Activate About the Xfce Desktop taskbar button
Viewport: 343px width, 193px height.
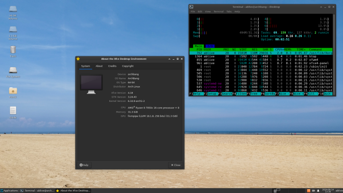pyautogui.click(x=73, y=191)
